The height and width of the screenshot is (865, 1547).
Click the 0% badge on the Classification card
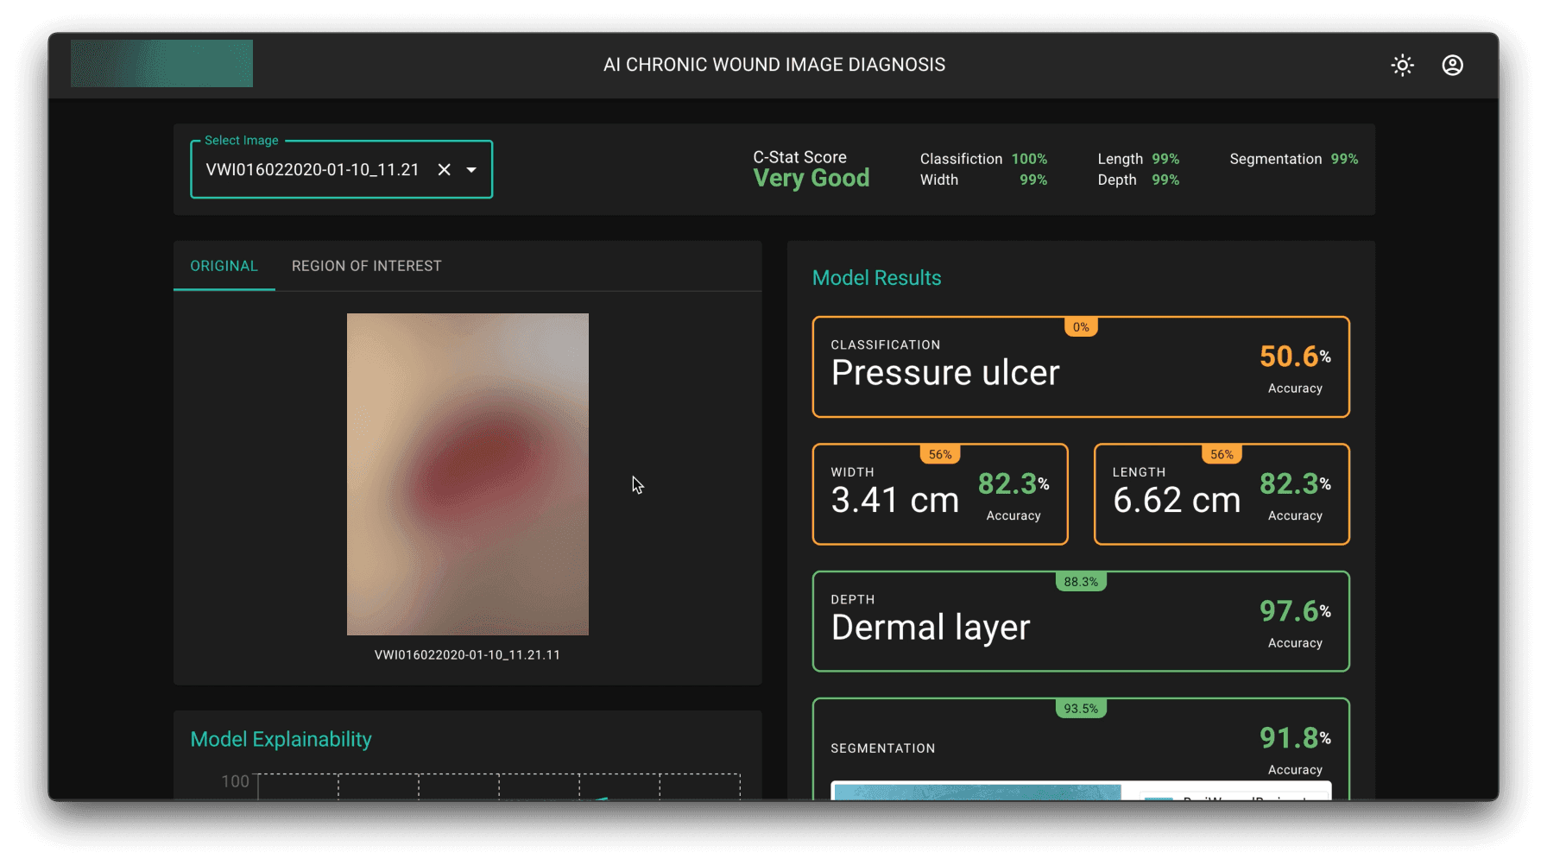(1081, 326)
